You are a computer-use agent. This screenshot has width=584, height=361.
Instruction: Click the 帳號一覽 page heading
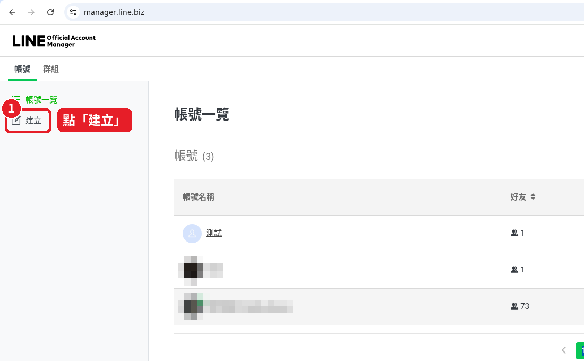(202, 114)
